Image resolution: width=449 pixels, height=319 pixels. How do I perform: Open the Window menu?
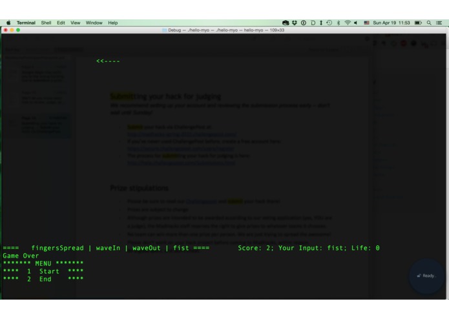pyautogui.click(x=94, y=23)
